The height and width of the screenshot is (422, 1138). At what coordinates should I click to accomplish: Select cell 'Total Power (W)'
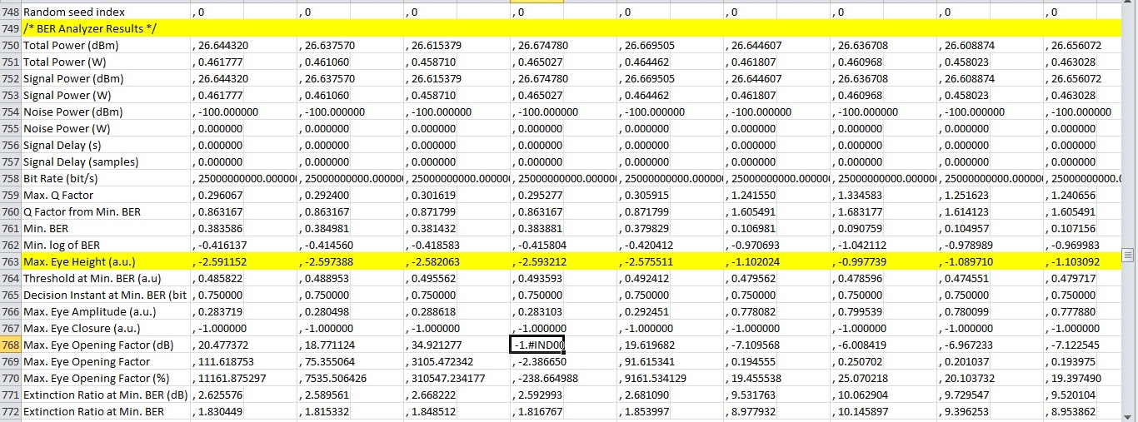[x=107, y=62]
